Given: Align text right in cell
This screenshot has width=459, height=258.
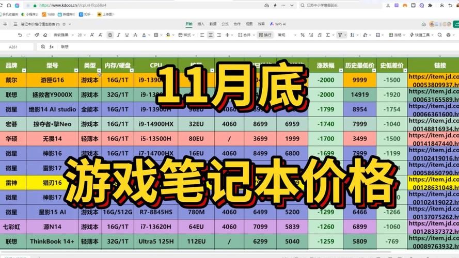Looking at the screenshot, I should [x=219, y=35].
